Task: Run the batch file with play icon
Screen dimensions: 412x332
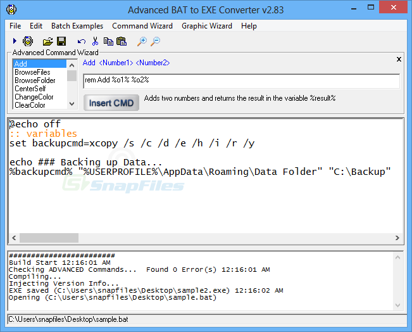Action: point(15,41)
